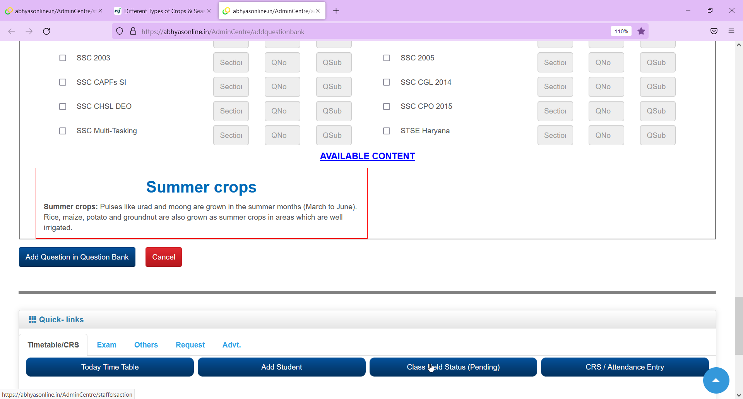Click Add Question in Question Bank button
This screenshot has width=743, height=399.
[x=77, y=257]
